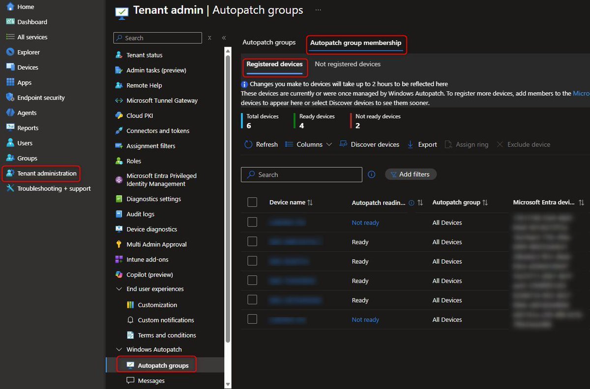Viewport: 590px width, 389px height.
Task: Open Multi Admin Approval
Action: coord(157,244)
